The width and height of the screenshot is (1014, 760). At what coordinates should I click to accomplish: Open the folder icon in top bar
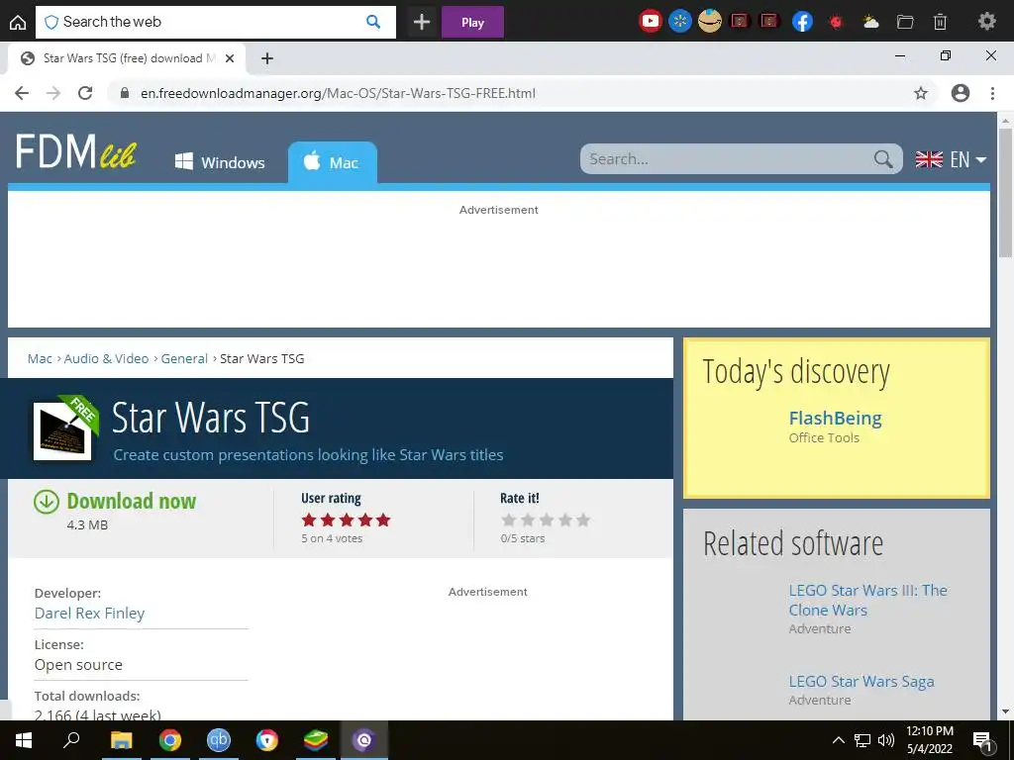[905, 22]
